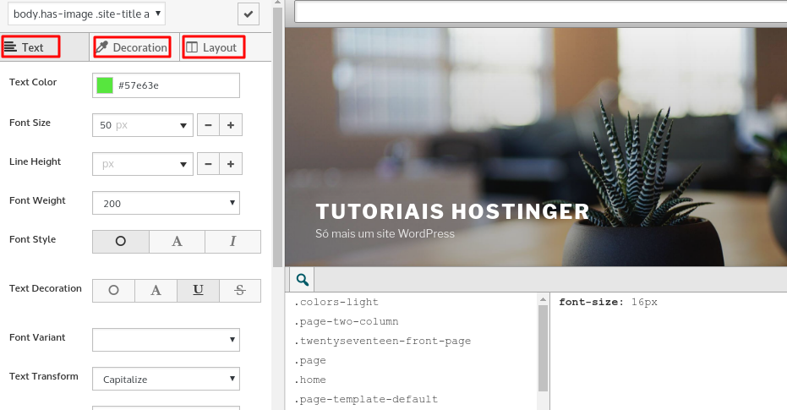The height and width of the screenshot is (410, 787).
Task: Open the Font Weight 200 dropdown
Action: [x=166, y=203]
